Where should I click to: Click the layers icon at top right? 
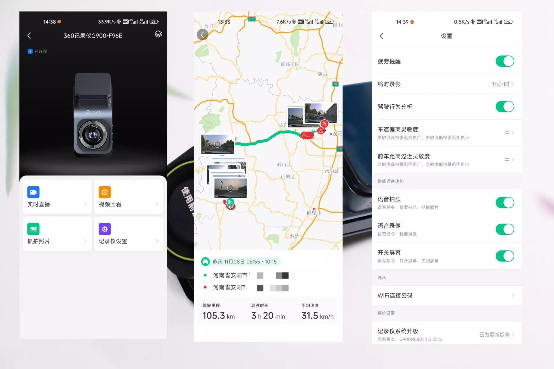(x=158, y=34)
